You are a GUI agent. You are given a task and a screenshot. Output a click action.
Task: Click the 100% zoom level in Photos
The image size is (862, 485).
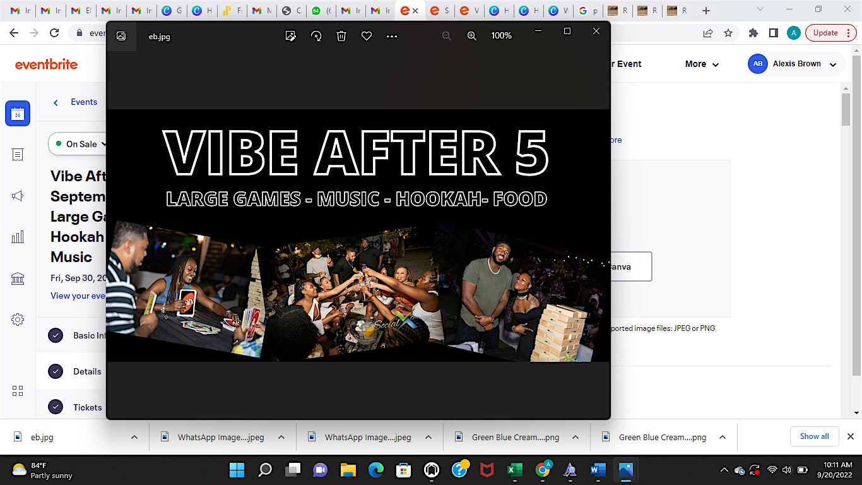(502, 36)
